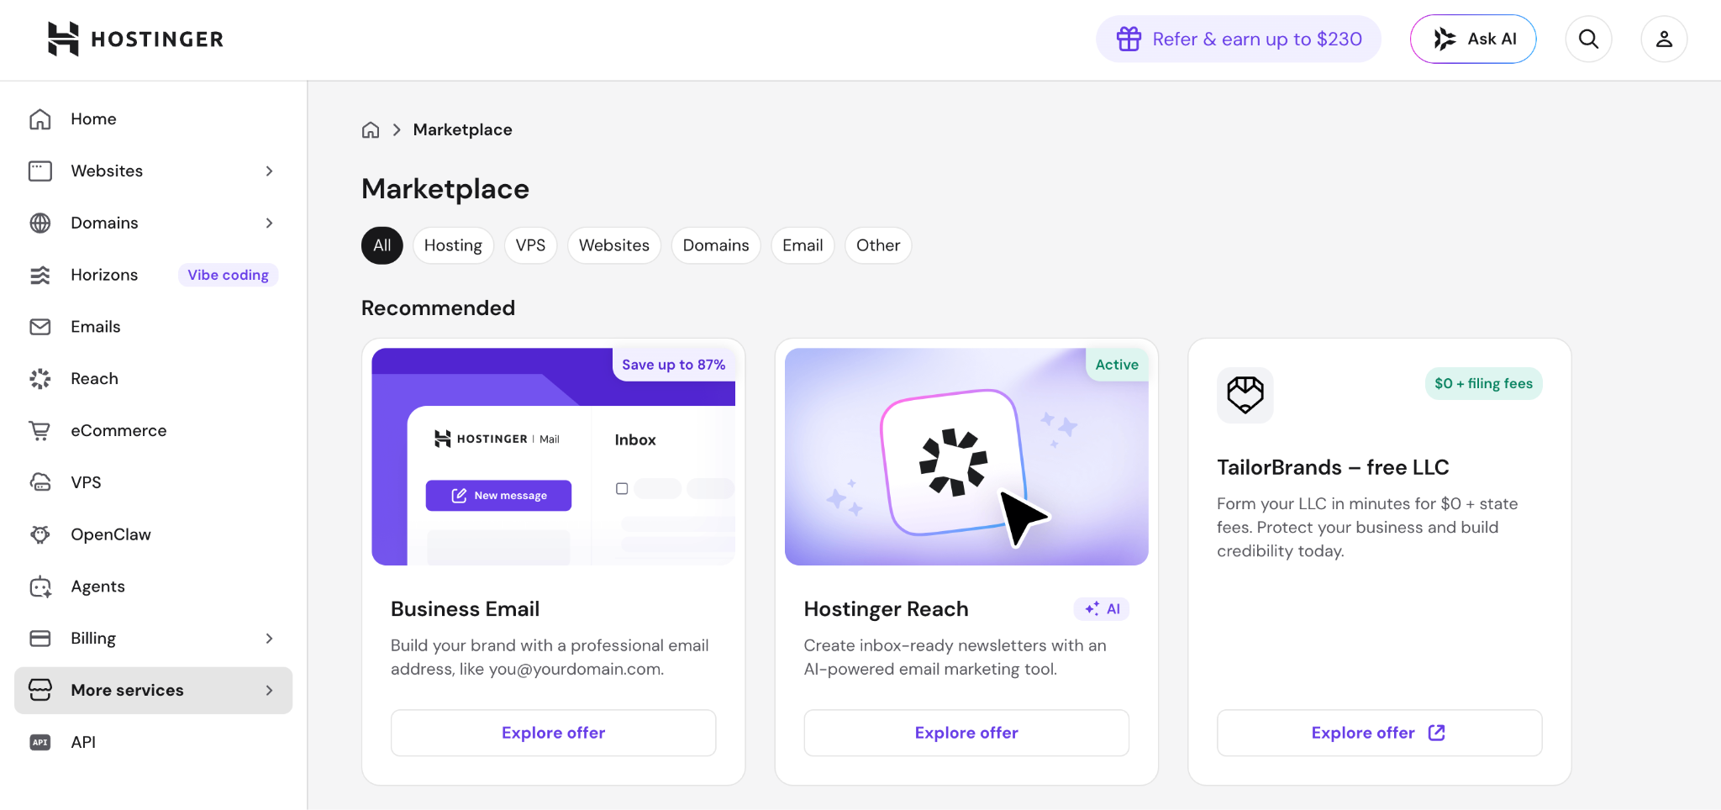Open the search magnifier icon
The image size is (1721, 810).
pyautogui.click(x=1588, y=39)
